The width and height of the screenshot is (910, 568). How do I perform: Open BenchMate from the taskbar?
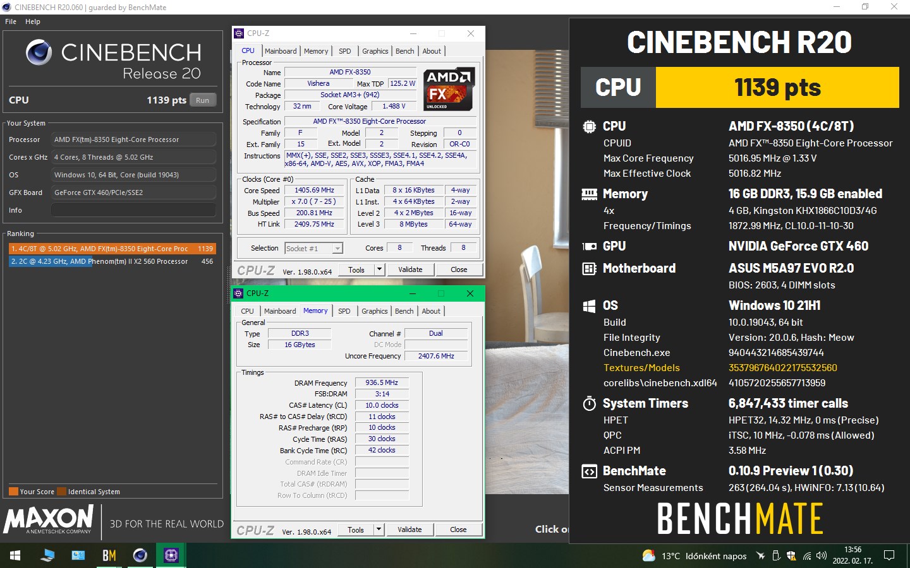(109, 555)
